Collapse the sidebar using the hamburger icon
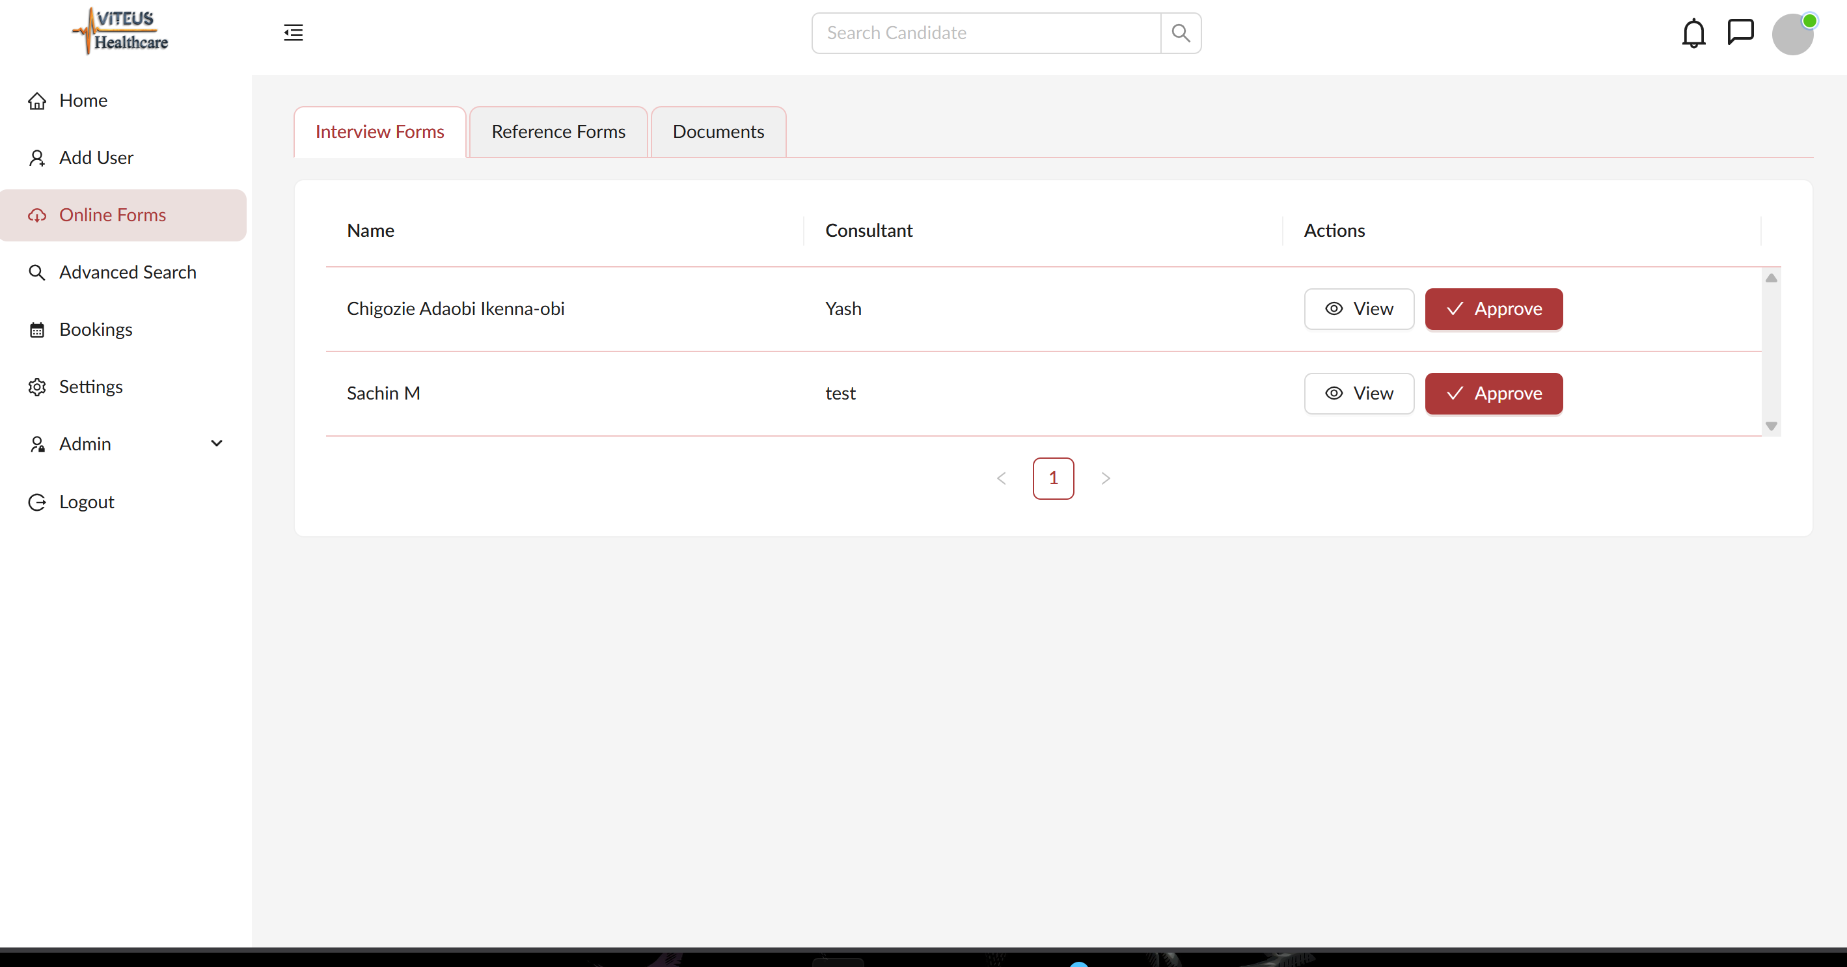 (x=294, y=33)
